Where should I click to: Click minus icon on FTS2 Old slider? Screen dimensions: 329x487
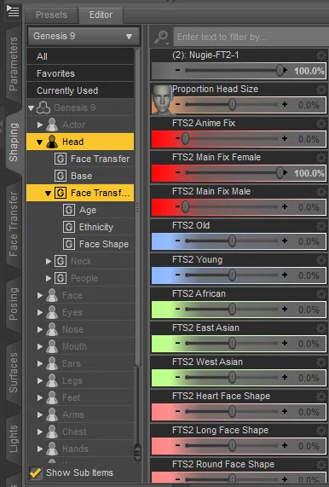[x=177, y=241]
